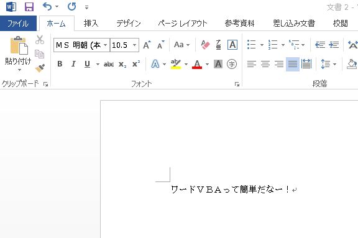358x238 pixels.
Task: Click the Increase Indent icon
Action: [334, 45]
